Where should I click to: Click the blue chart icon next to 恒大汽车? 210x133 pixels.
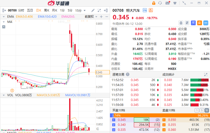(x=145, y=10)
